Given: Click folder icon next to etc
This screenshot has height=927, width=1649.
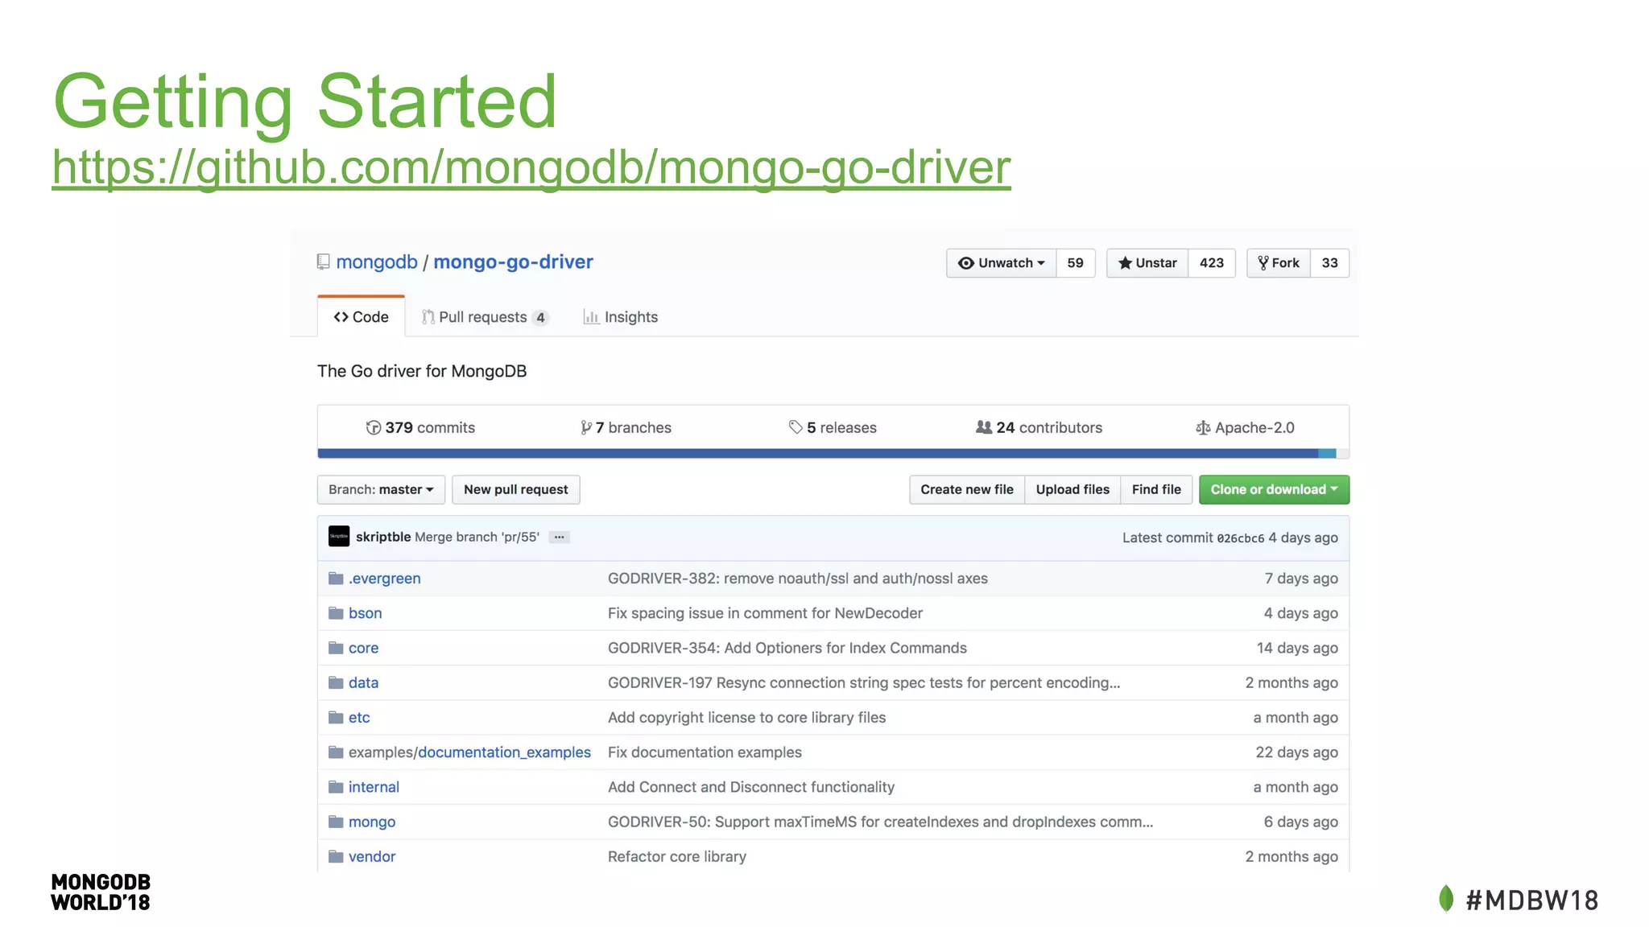Looking at the screenshot, I should [337, 718].
